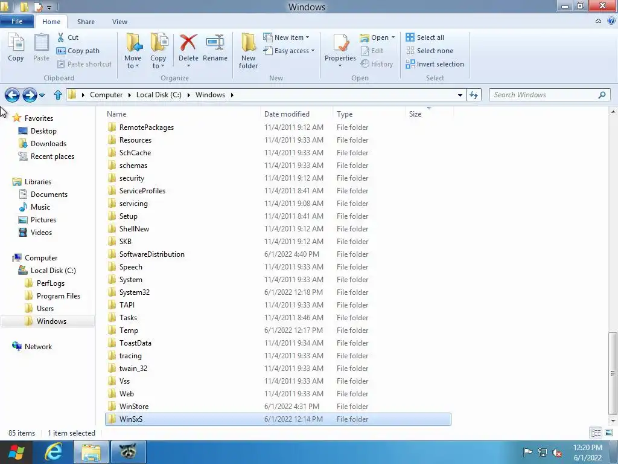The width and height of the screenshot is (618, 464).
Task: Go forward with the Forward arrow button
Action: click(x=30, y=95)
